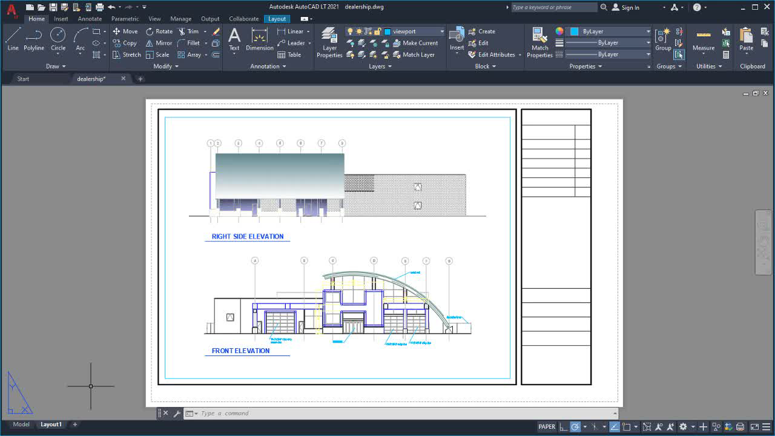The image size is (775, 436).
Task: Open the Manage ribbon tab
Action: [x=180, y=19]
